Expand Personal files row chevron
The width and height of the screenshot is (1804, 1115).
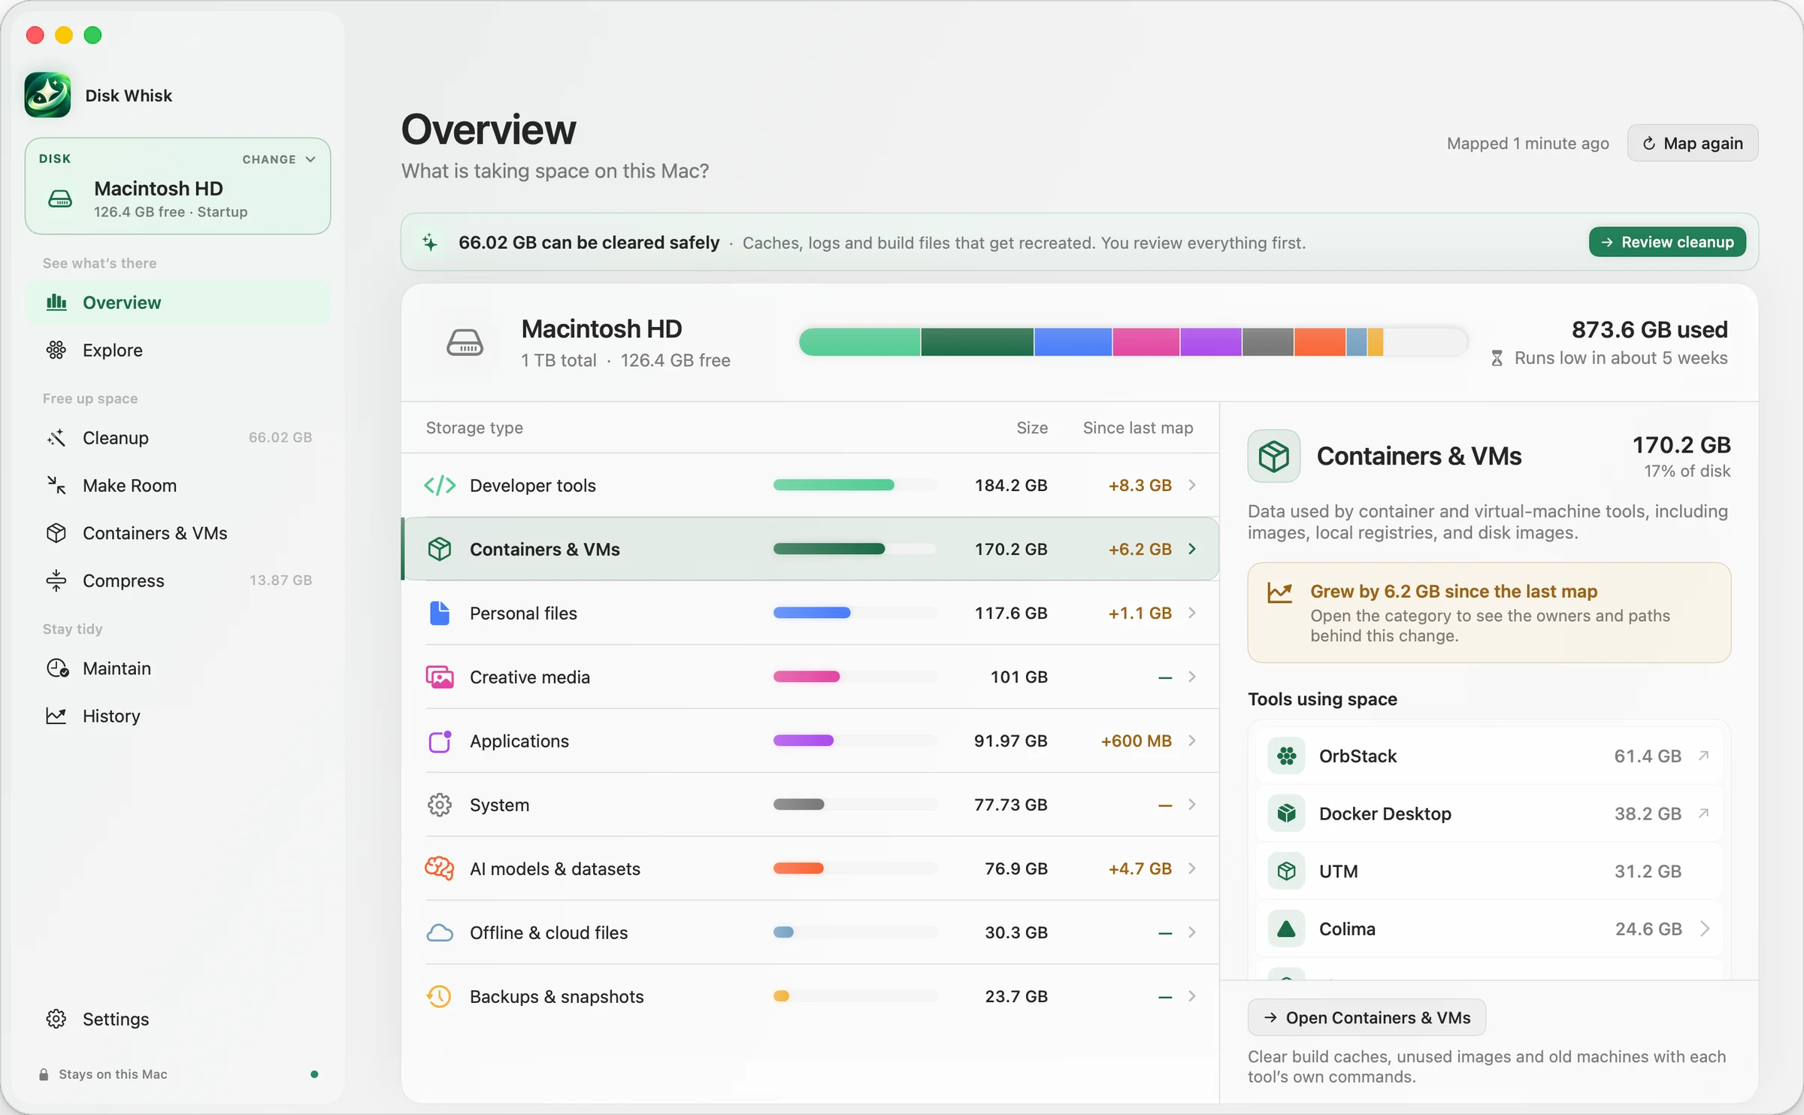click(1192, 613)
